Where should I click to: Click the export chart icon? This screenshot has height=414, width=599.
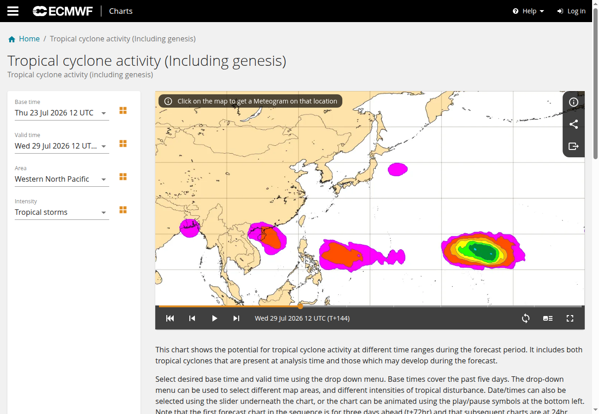point(574,146)
